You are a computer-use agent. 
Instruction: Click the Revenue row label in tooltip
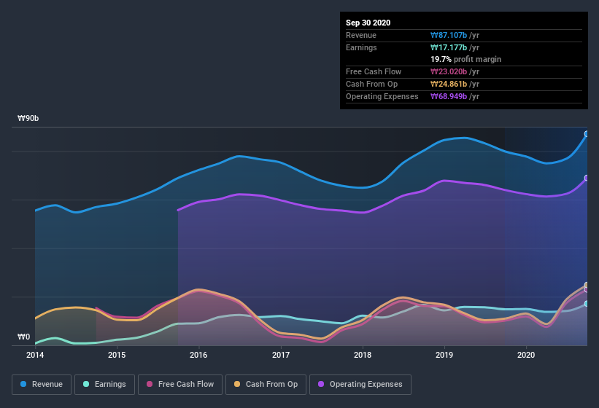pyautogui.click(x=361, y=35)
